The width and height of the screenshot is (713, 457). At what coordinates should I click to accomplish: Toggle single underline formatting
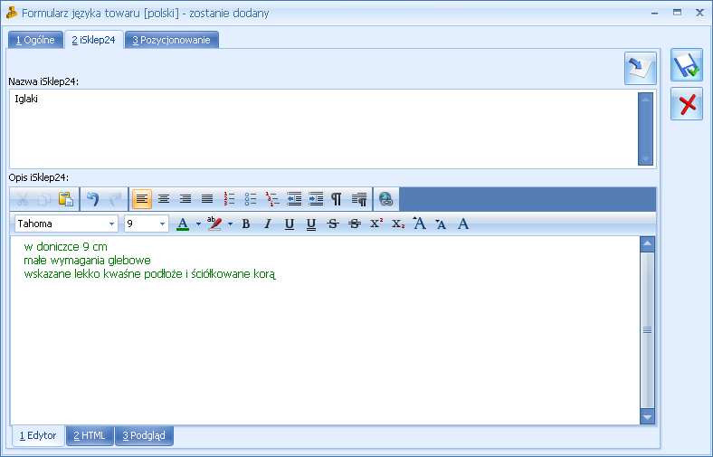[x=290, y=224]
